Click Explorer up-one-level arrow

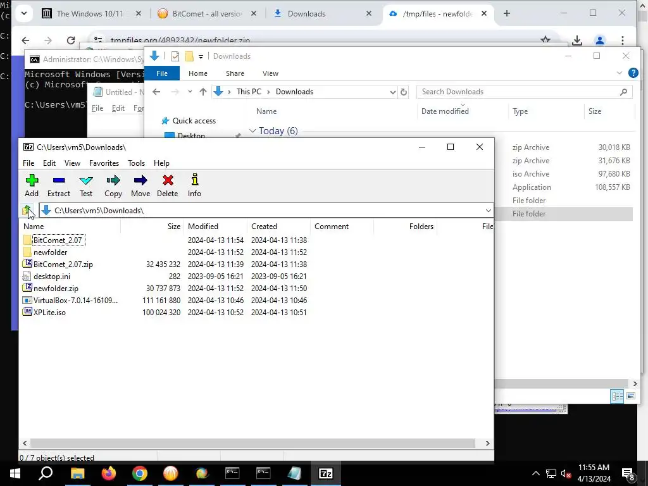click(203, 92)
